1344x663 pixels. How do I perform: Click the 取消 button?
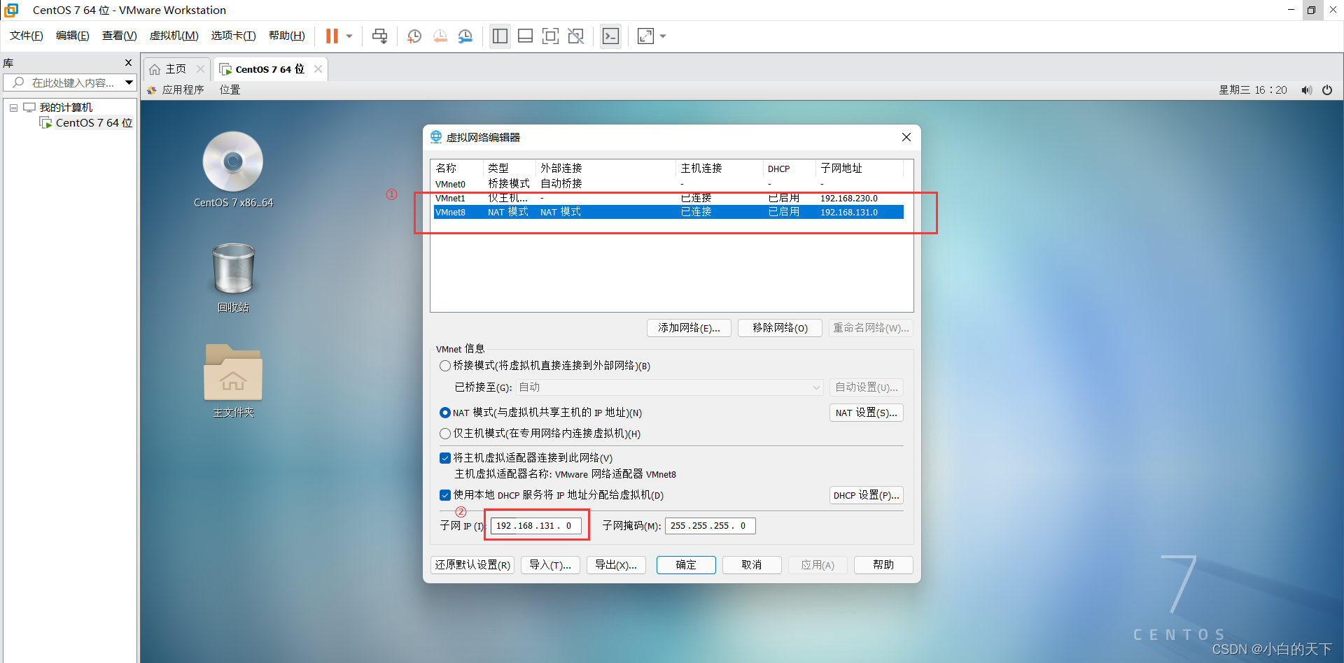click(x=752, y=565)
